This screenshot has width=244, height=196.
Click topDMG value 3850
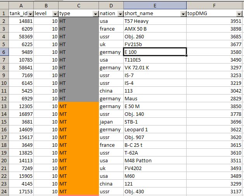pos(214,106)
